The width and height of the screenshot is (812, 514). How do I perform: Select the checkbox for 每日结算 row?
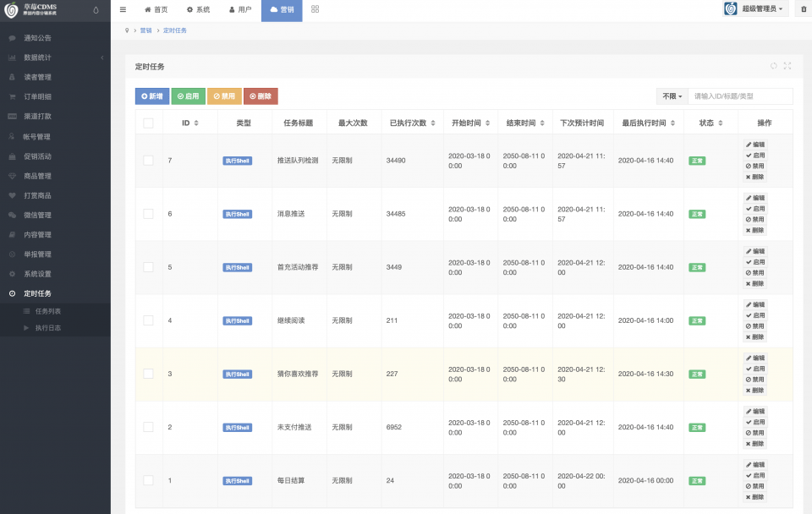[148, 480]
